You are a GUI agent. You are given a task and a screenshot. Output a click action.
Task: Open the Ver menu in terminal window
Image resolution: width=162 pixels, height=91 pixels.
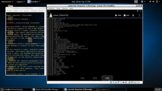pyautogui.click(x=21, y=11)
